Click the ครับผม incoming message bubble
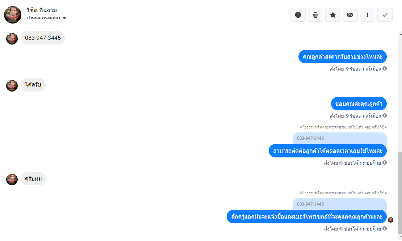 [x=33, y=179]
